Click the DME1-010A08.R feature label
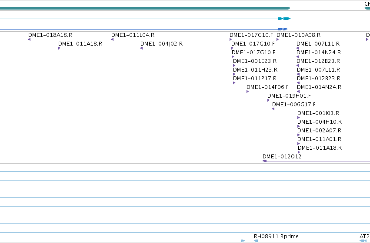 [299, 35]
